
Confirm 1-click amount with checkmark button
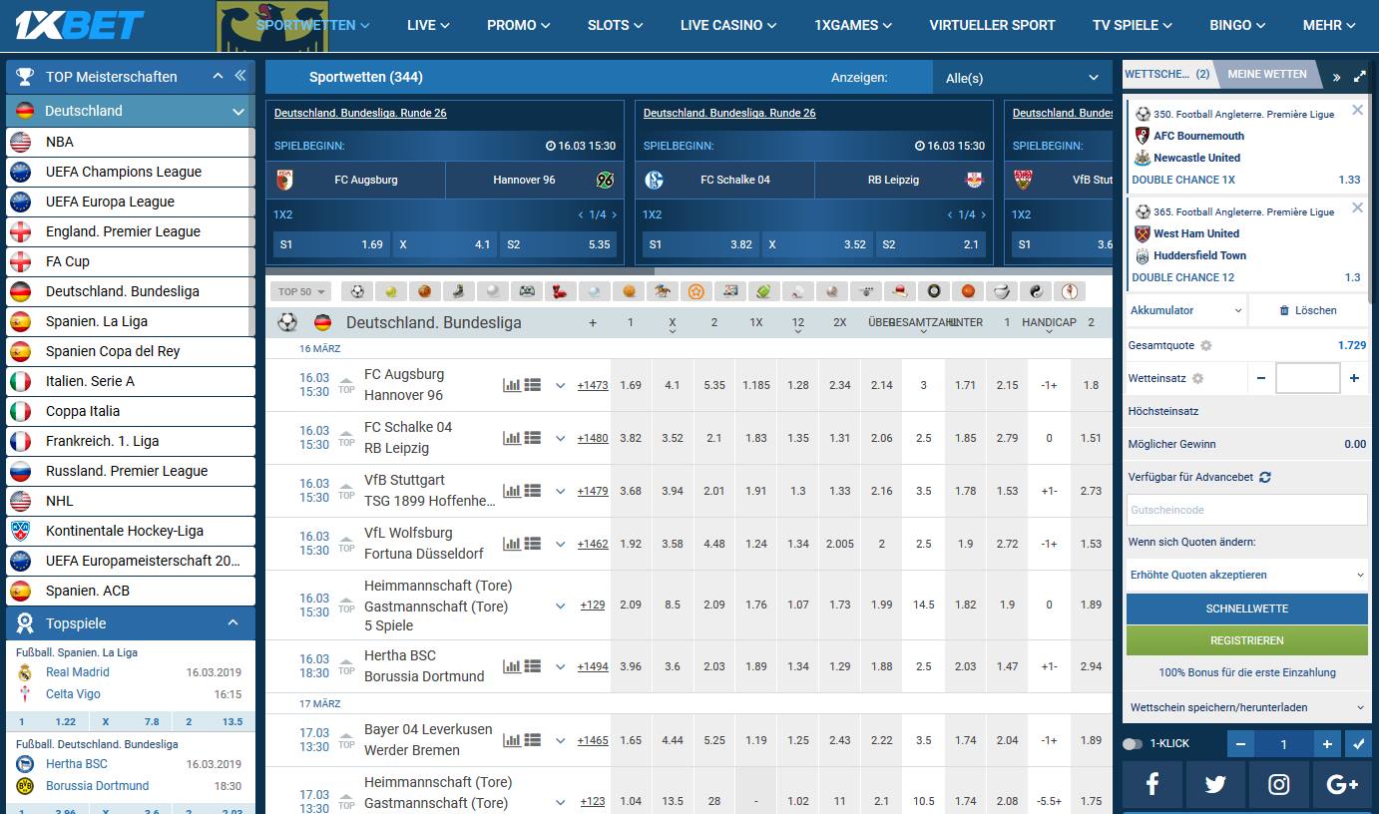pyautogui.click(x=1357, y=744)
